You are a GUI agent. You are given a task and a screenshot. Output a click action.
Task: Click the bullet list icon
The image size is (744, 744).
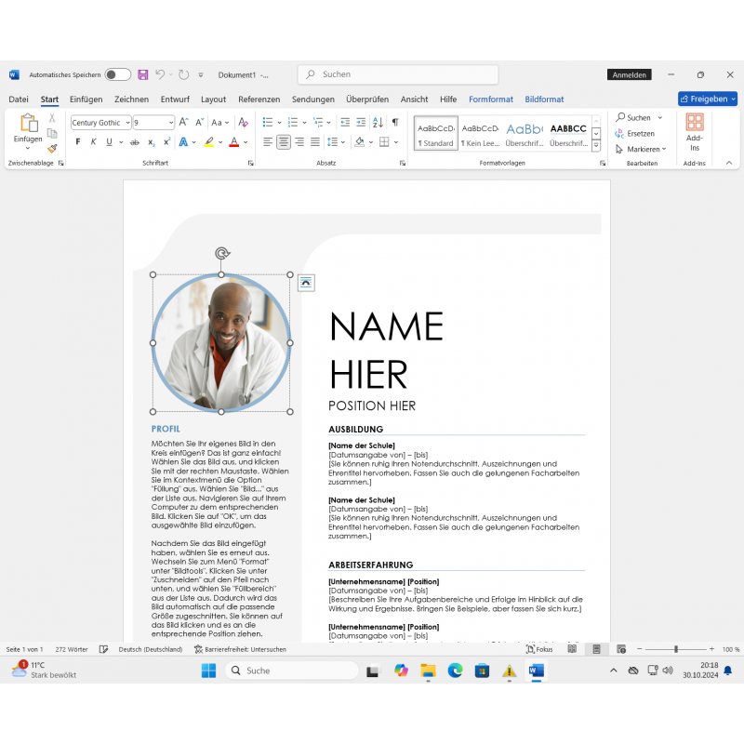tap(267, 122)
